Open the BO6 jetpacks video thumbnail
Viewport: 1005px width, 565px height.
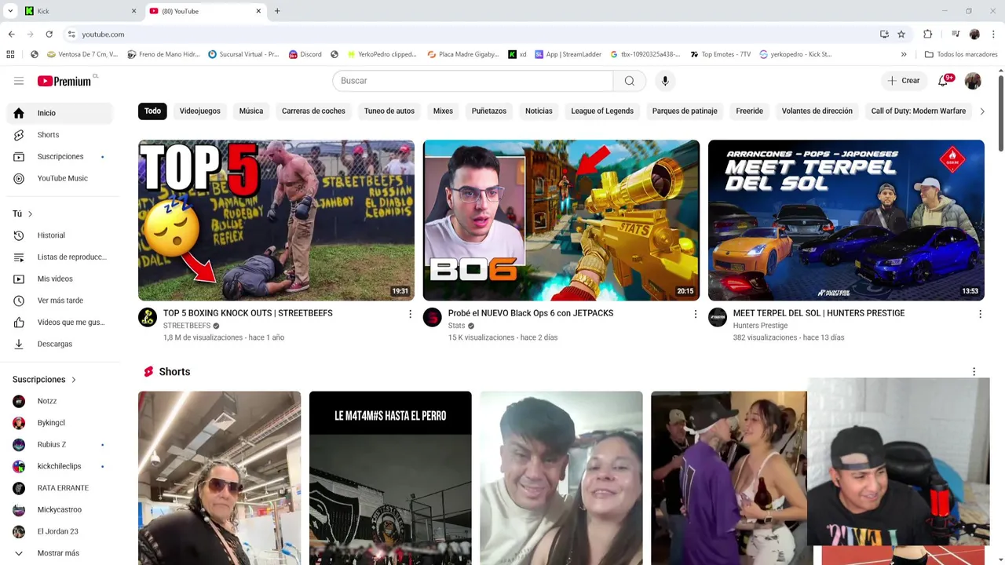(x=561, y=221)
